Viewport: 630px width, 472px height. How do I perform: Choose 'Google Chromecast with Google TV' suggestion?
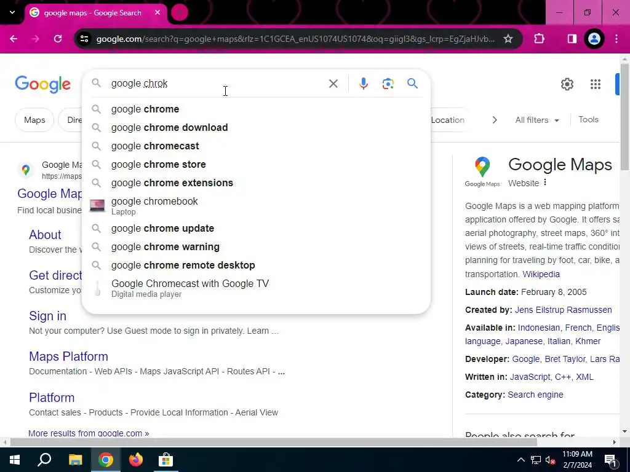(x=256, y=289)
